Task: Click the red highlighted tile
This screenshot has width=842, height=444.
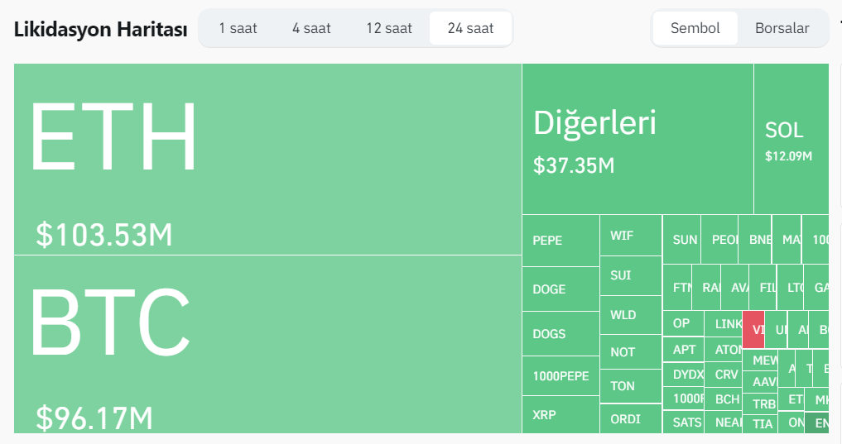Action: [753, 330]
